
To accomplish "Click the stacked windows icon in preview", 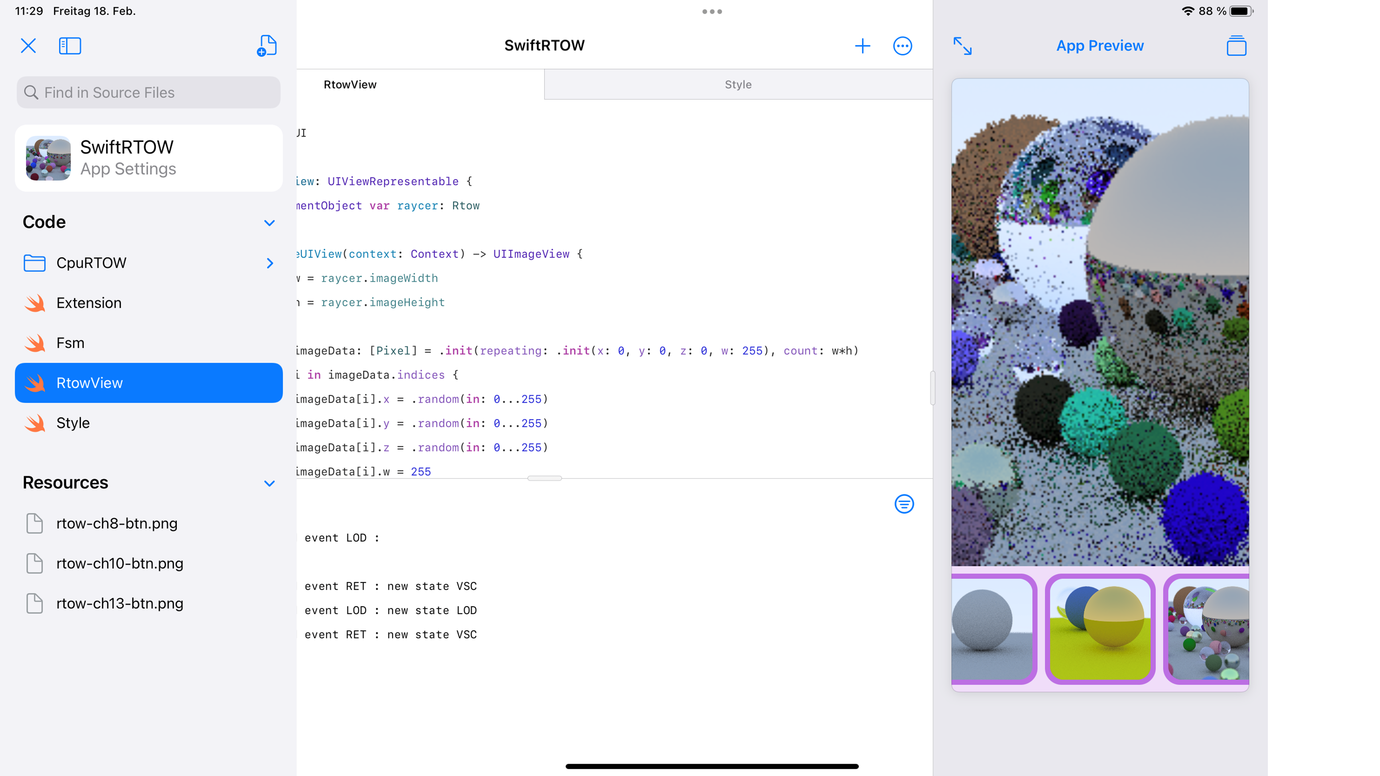I will click(x=1236, y=46).
